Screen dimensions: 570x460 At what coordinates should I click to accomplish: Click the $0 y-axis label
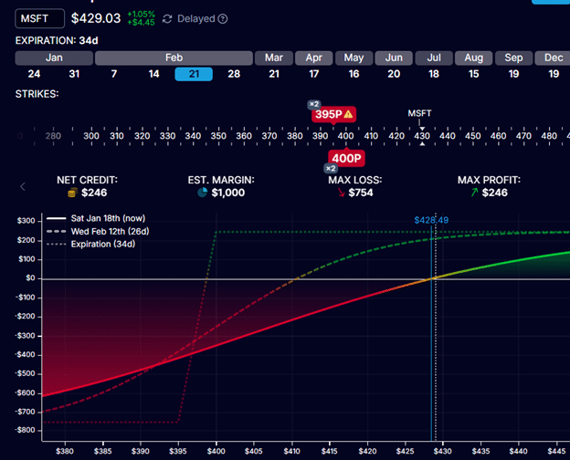30,278
